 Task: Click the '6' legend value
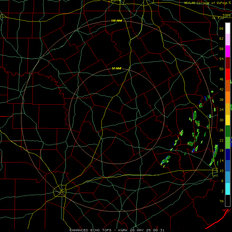coord(222,181)
